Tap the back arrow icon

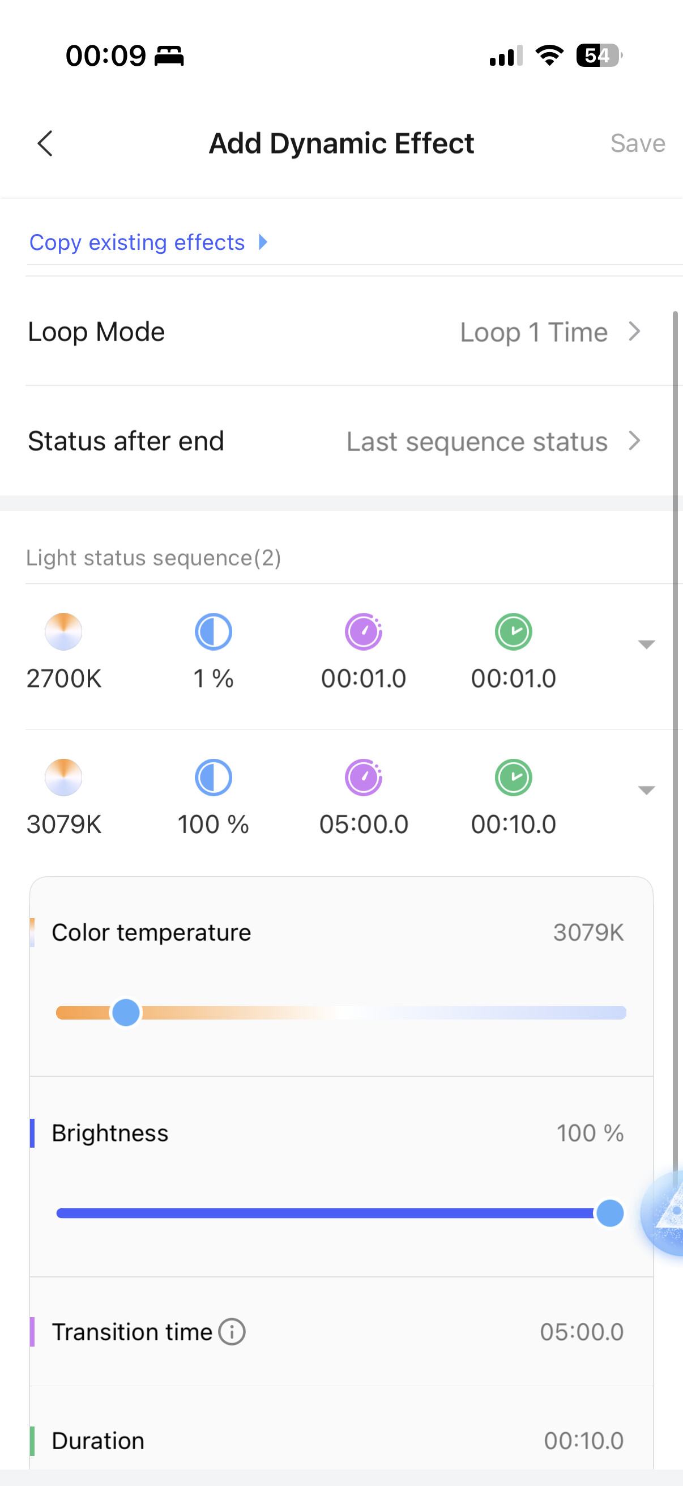click(45, 143)
